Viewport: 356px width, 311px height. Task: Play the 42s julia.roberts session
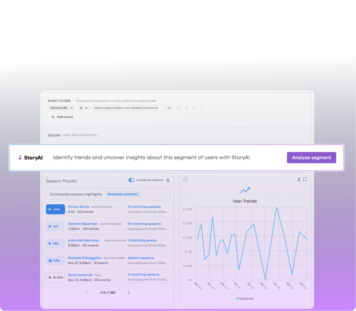tap(55, 243)
